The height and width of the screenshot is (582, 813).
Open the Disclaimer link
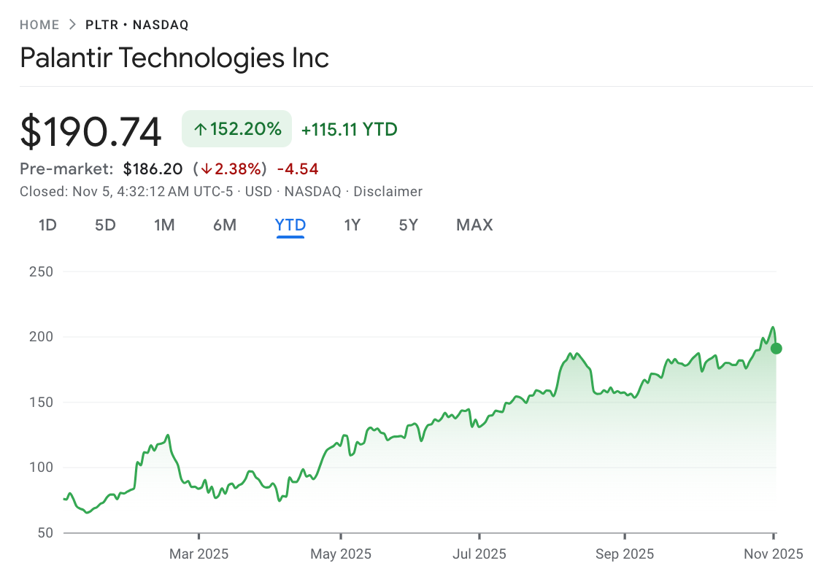(388, 192)
